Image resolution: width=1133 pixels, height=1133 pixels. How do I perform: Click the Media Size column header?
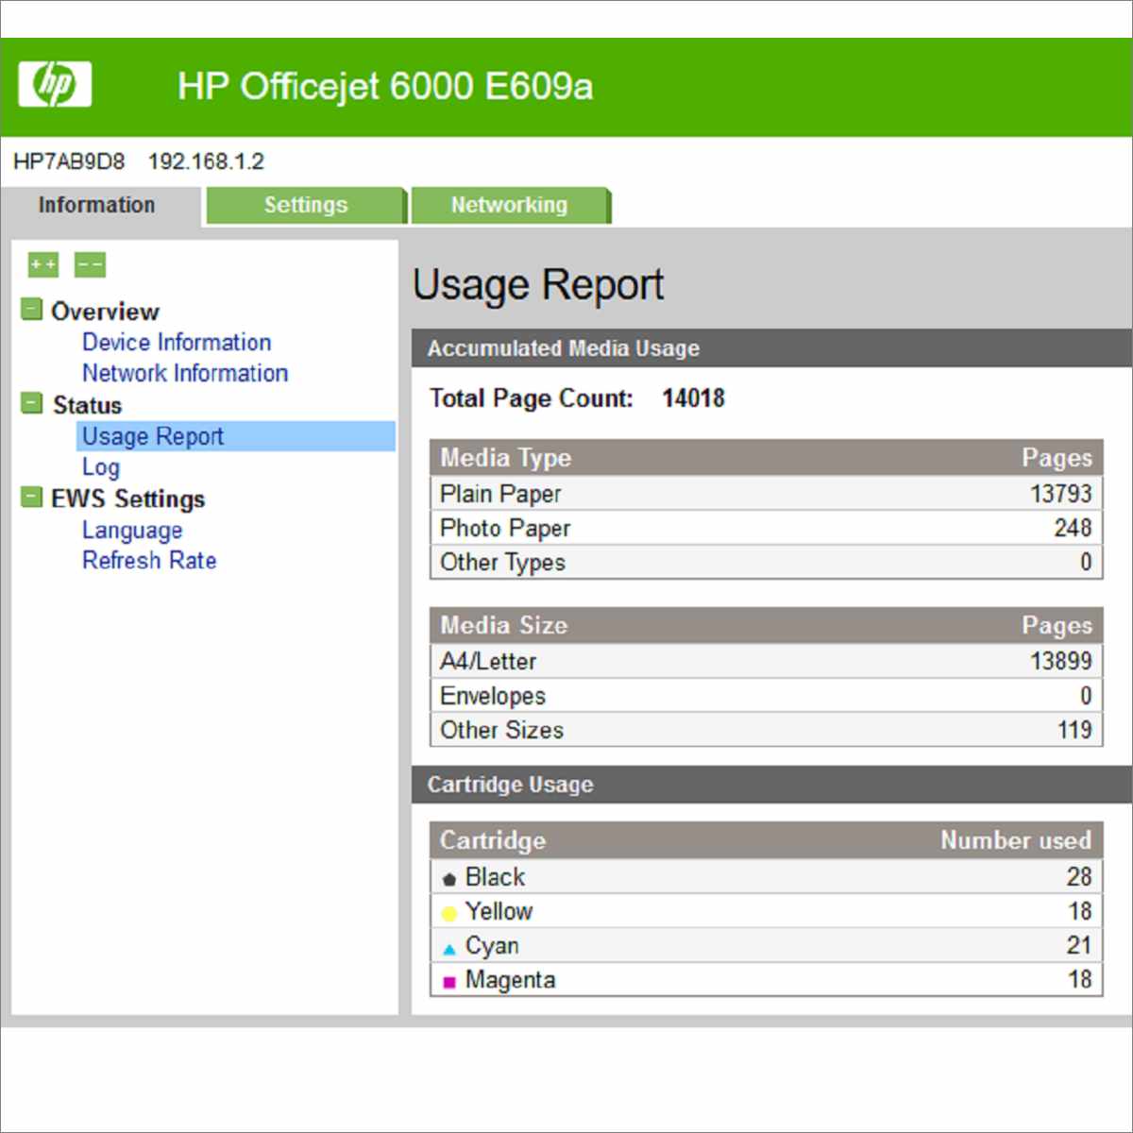coord(503,625)
